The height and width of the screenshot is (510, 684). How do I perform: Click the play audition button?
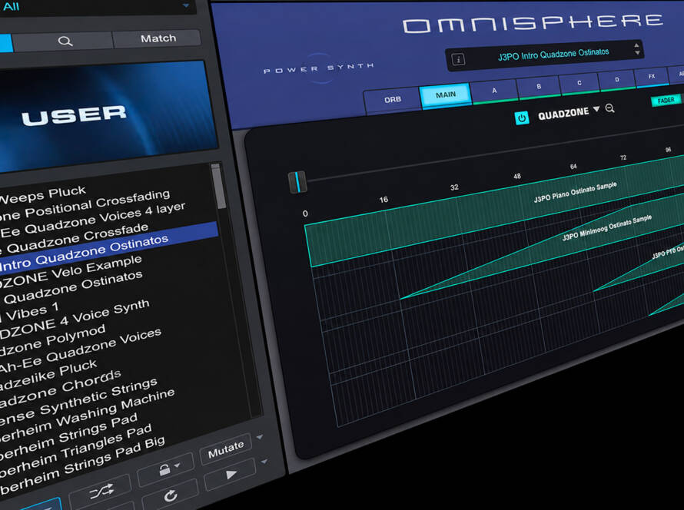(x=231, y=474)
